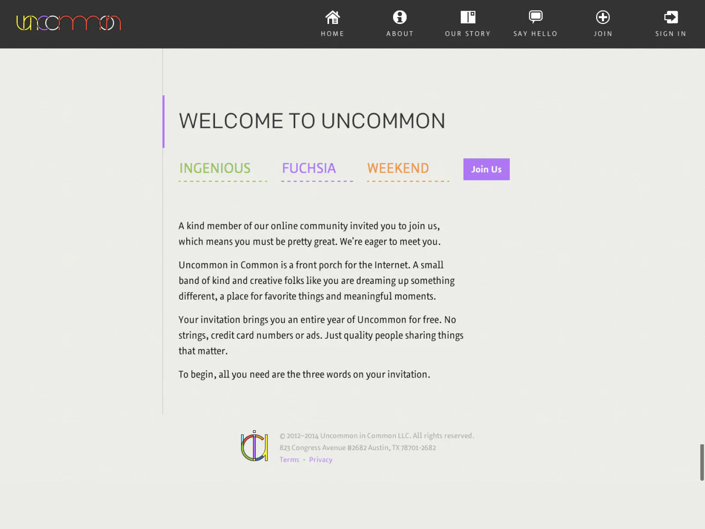Click the Say Hello speech bubble icon

pos(535,16)
